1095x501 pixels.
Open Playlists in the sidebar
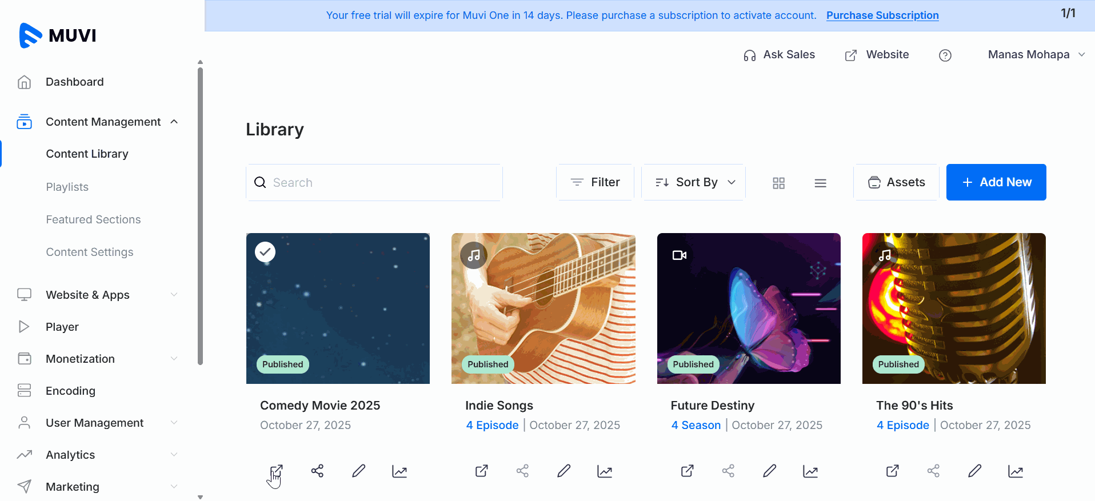[67, 187]
